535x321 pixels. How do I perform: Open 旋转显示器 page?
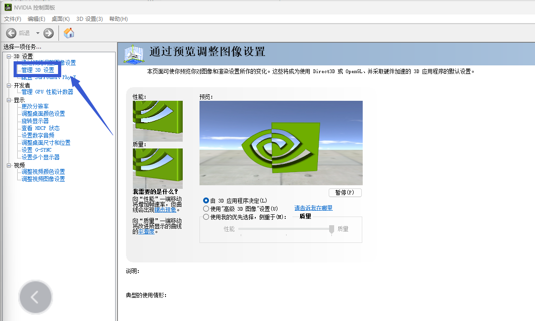(35, 121)
